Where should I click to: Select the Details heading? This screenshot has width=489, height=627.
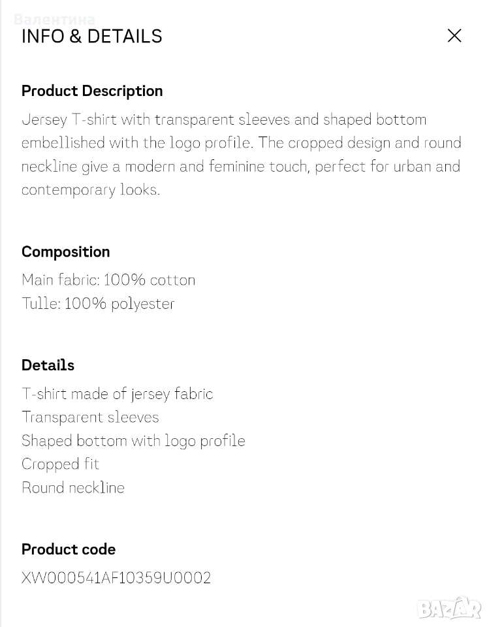(x=48, y=365)
